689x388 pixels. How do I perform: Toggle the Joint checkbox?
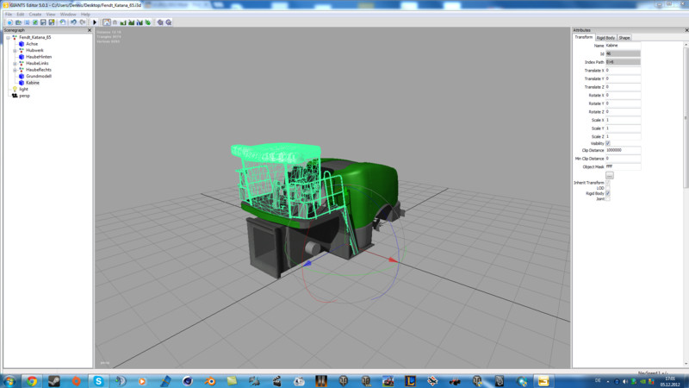[608, 199]
